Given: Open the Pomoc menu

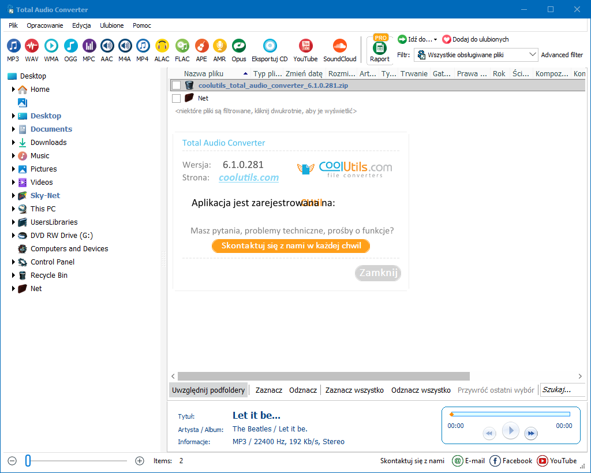Looking at the screenshot, I should coord(142,25).
